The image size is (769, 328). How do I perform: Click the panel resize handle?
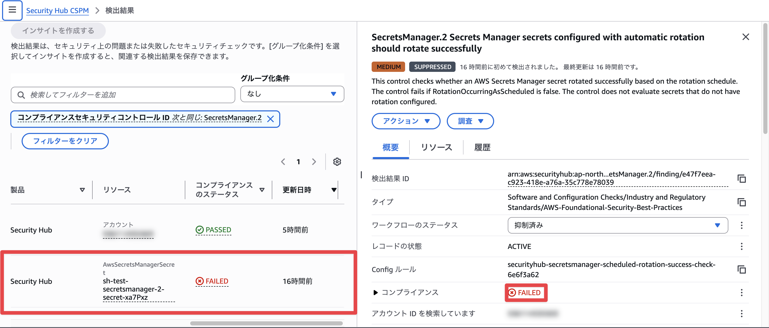(361, 175)
